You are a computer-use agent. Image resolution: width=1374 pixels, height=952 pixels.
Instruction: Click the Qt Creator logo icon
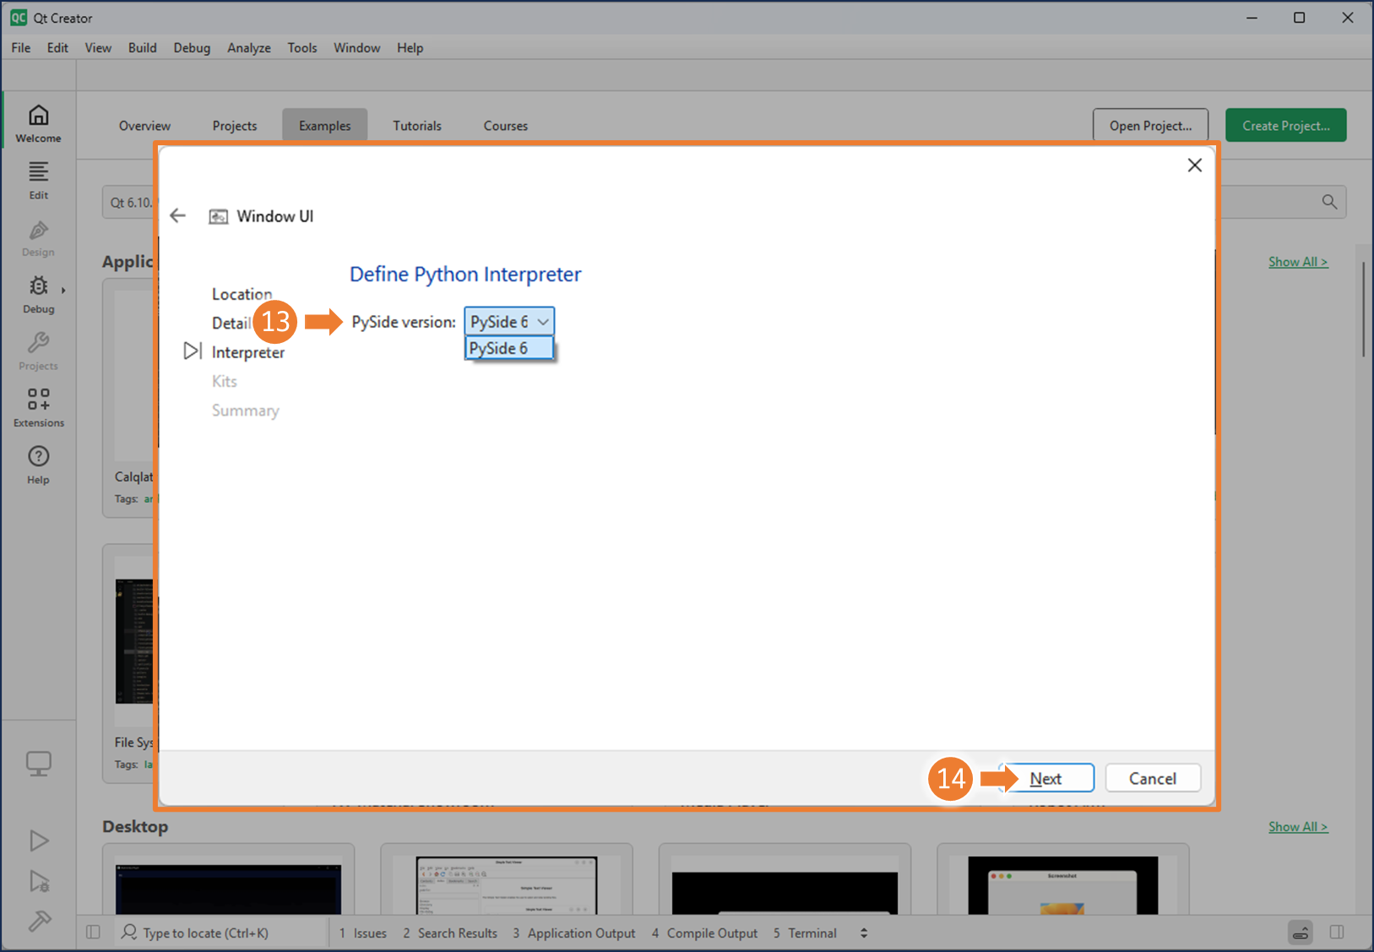point(18,18)
